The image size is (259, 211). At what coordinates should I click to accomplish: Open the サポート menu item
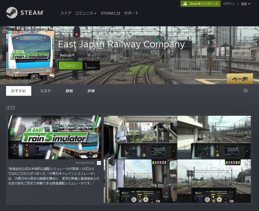click(x=131, y=13)
